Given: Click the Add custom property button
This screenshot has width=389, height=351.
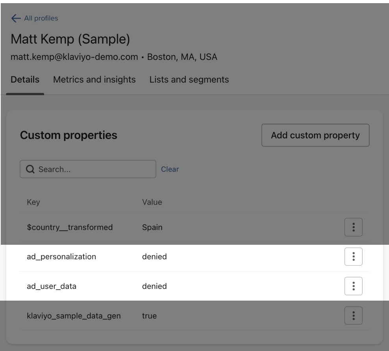Looking at the screenshot, I should [315, 135].
